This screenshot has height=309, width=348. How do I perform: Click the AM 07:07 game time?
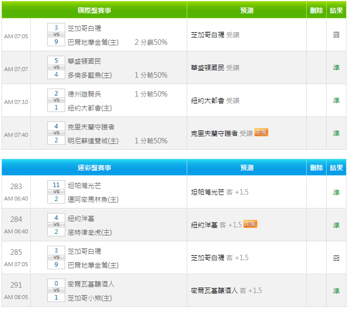tap(16, 69)
